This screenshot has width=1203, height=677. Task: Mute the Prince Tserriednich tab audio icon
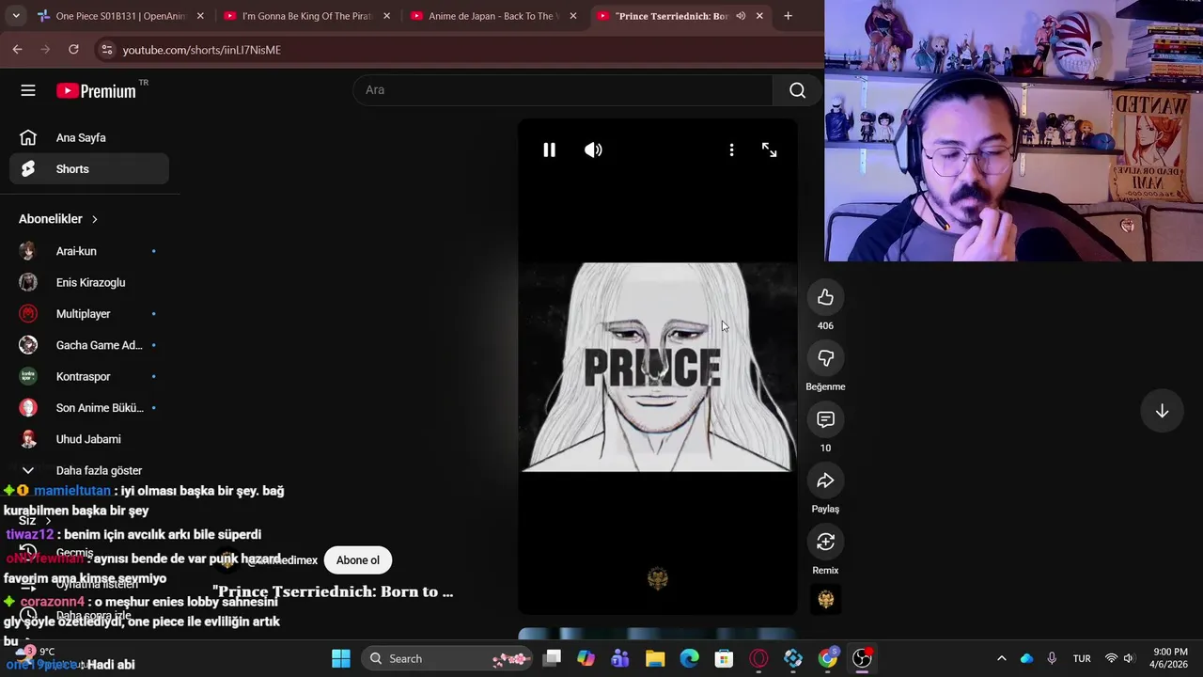click(741, 16)
